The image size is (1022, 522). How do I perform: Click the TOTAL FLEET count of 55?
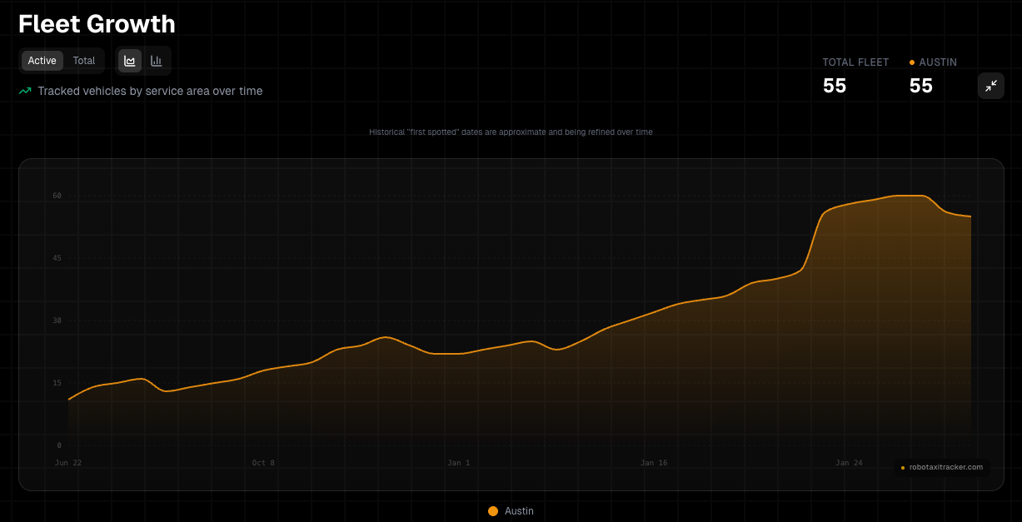[835, 86]
